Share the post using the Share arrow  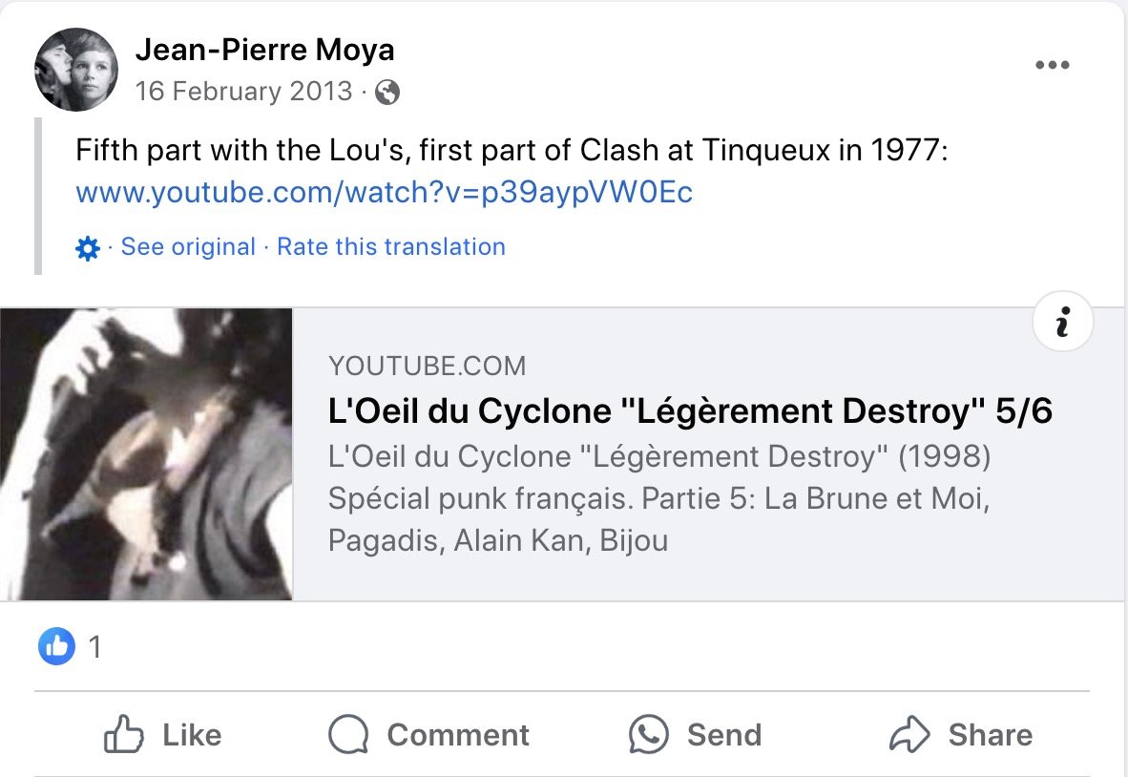coord(961,735)
